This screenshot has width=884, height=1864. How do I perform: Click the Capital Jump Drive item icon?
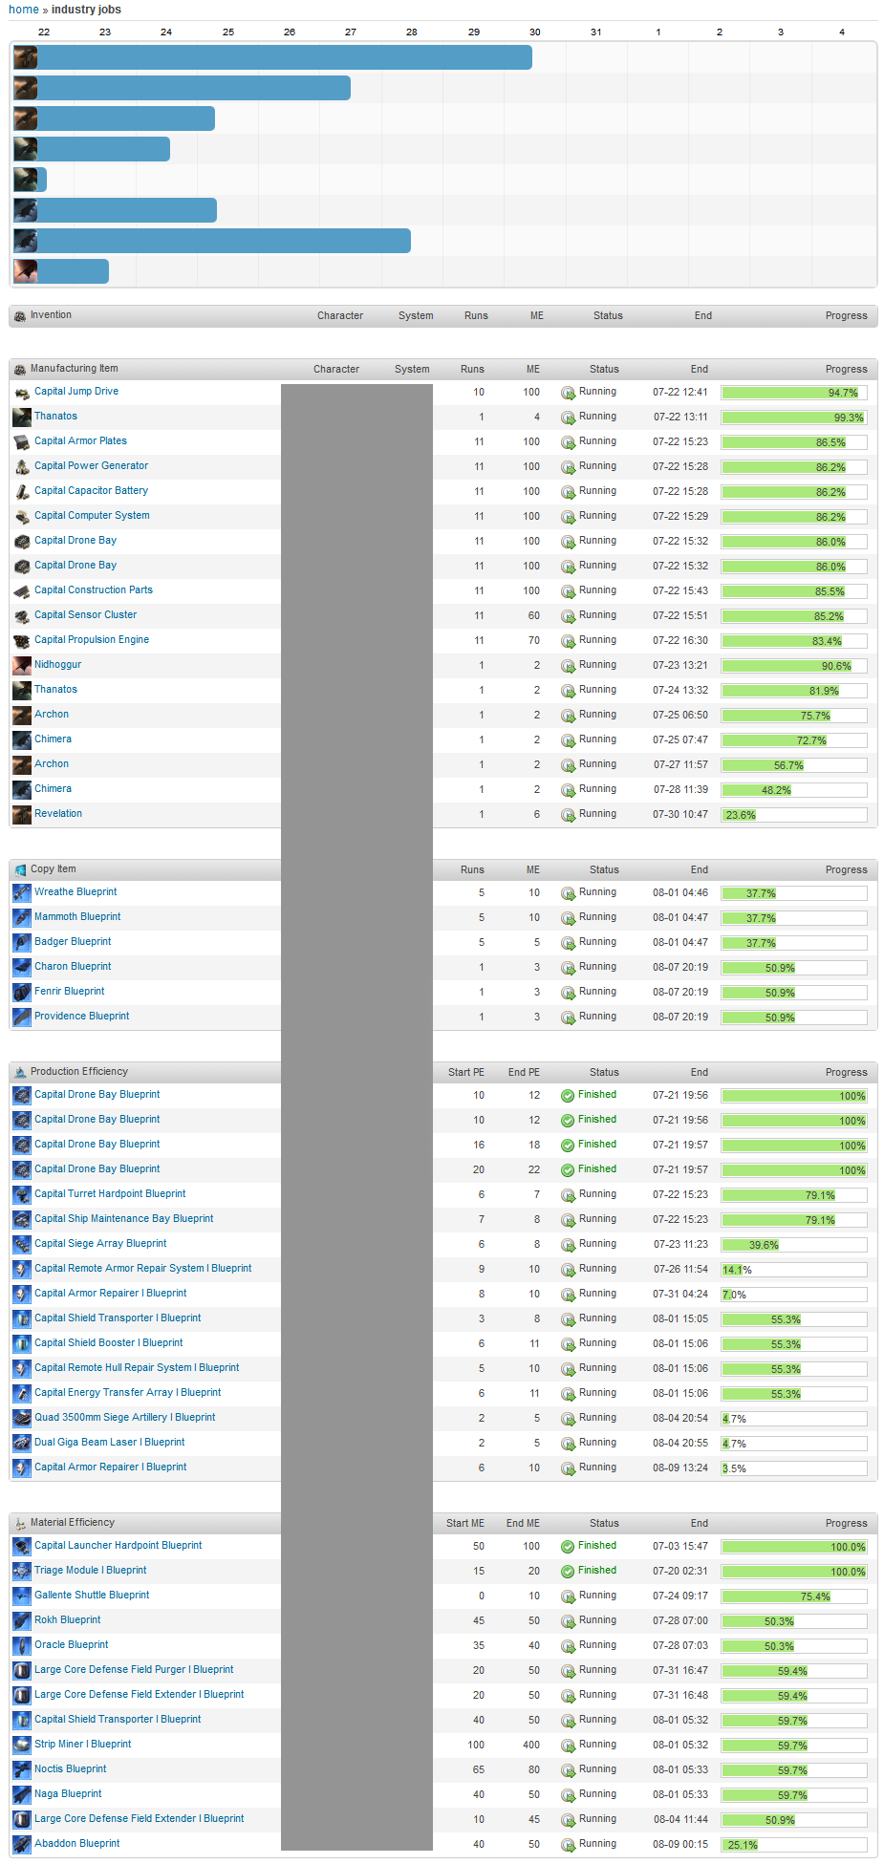click(21, 393)
